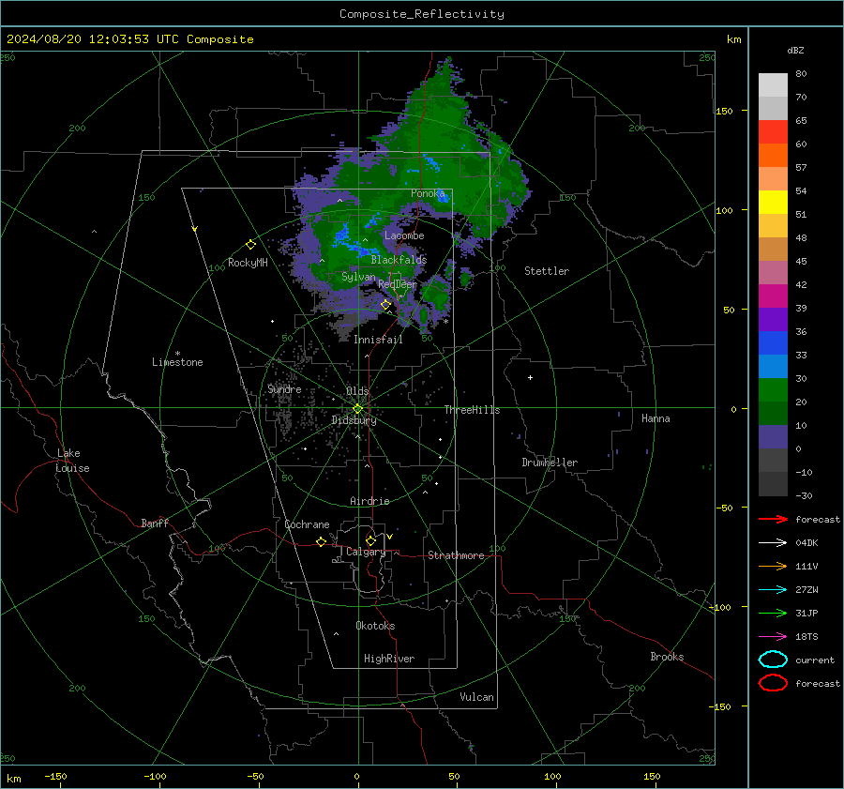Click the yellow radar-center diamond at Didsbury
This screenshot has width=844, height=789.
[x=357, y=409]
